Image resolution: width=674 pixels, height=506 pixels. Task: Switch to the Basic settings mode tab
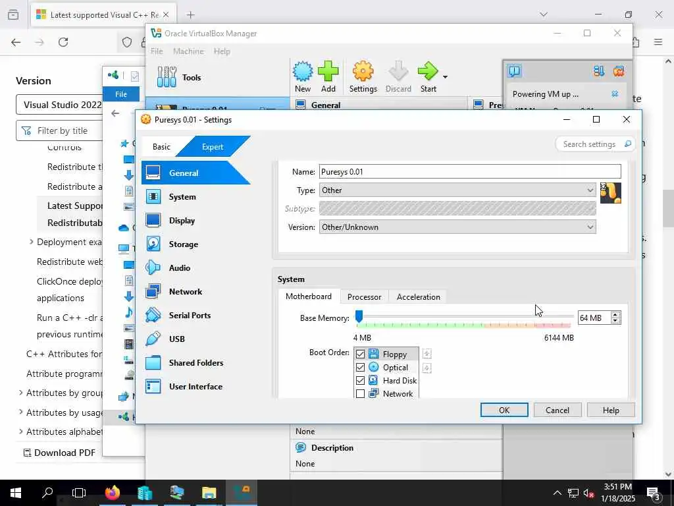[x=161, y=147]
